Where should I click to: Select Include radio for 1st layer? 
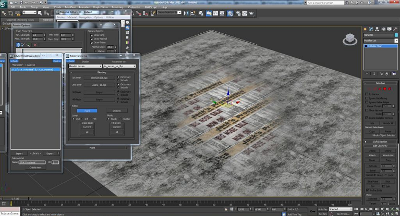(118, 80)
